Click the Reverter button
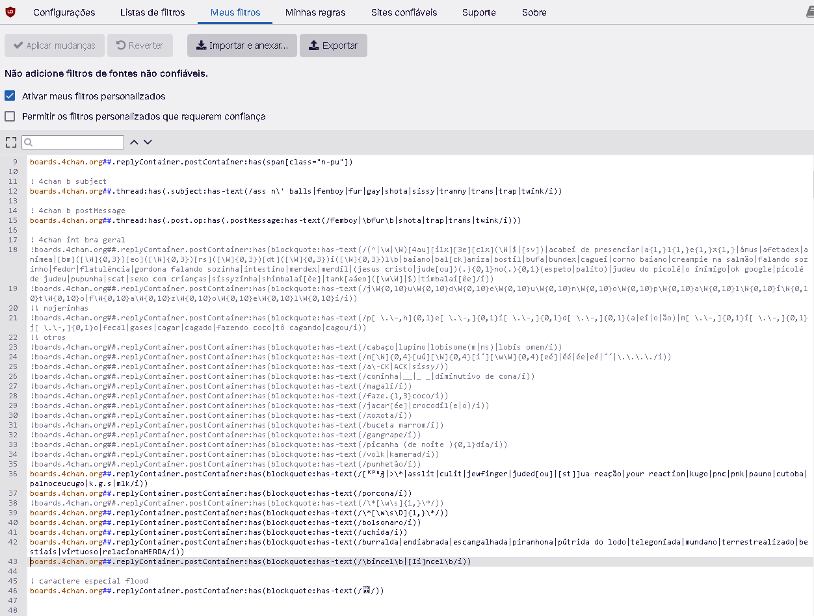This screenshot has width=814, height=616. (x=140, y=45)
